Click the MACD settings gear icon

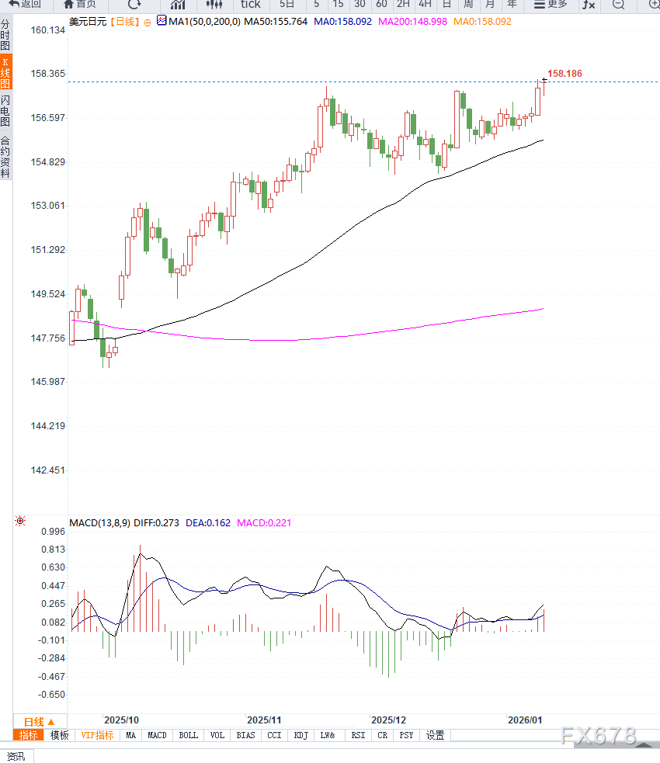(x=19, y=521)
